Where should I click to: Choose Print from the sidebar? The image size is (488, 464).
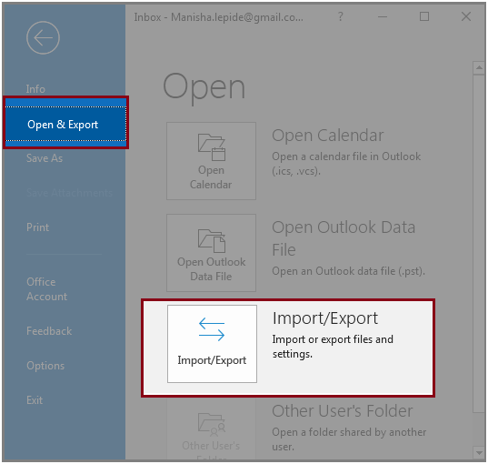point(37,227)
